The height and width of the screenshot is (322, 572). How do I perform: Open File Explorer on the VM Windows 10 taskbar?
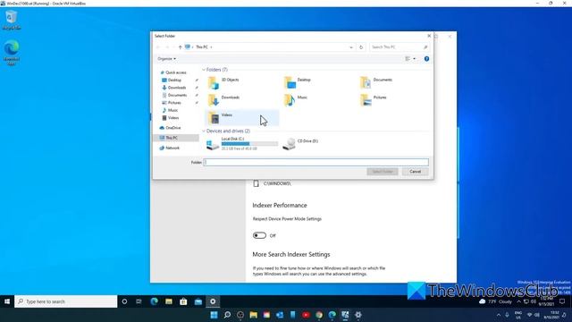169,301
